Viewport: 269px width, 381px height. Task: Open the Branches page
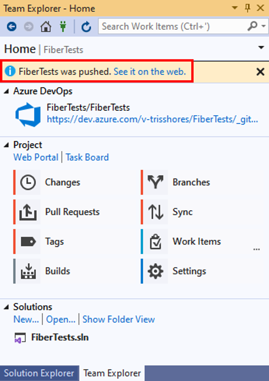click(191, 182)
